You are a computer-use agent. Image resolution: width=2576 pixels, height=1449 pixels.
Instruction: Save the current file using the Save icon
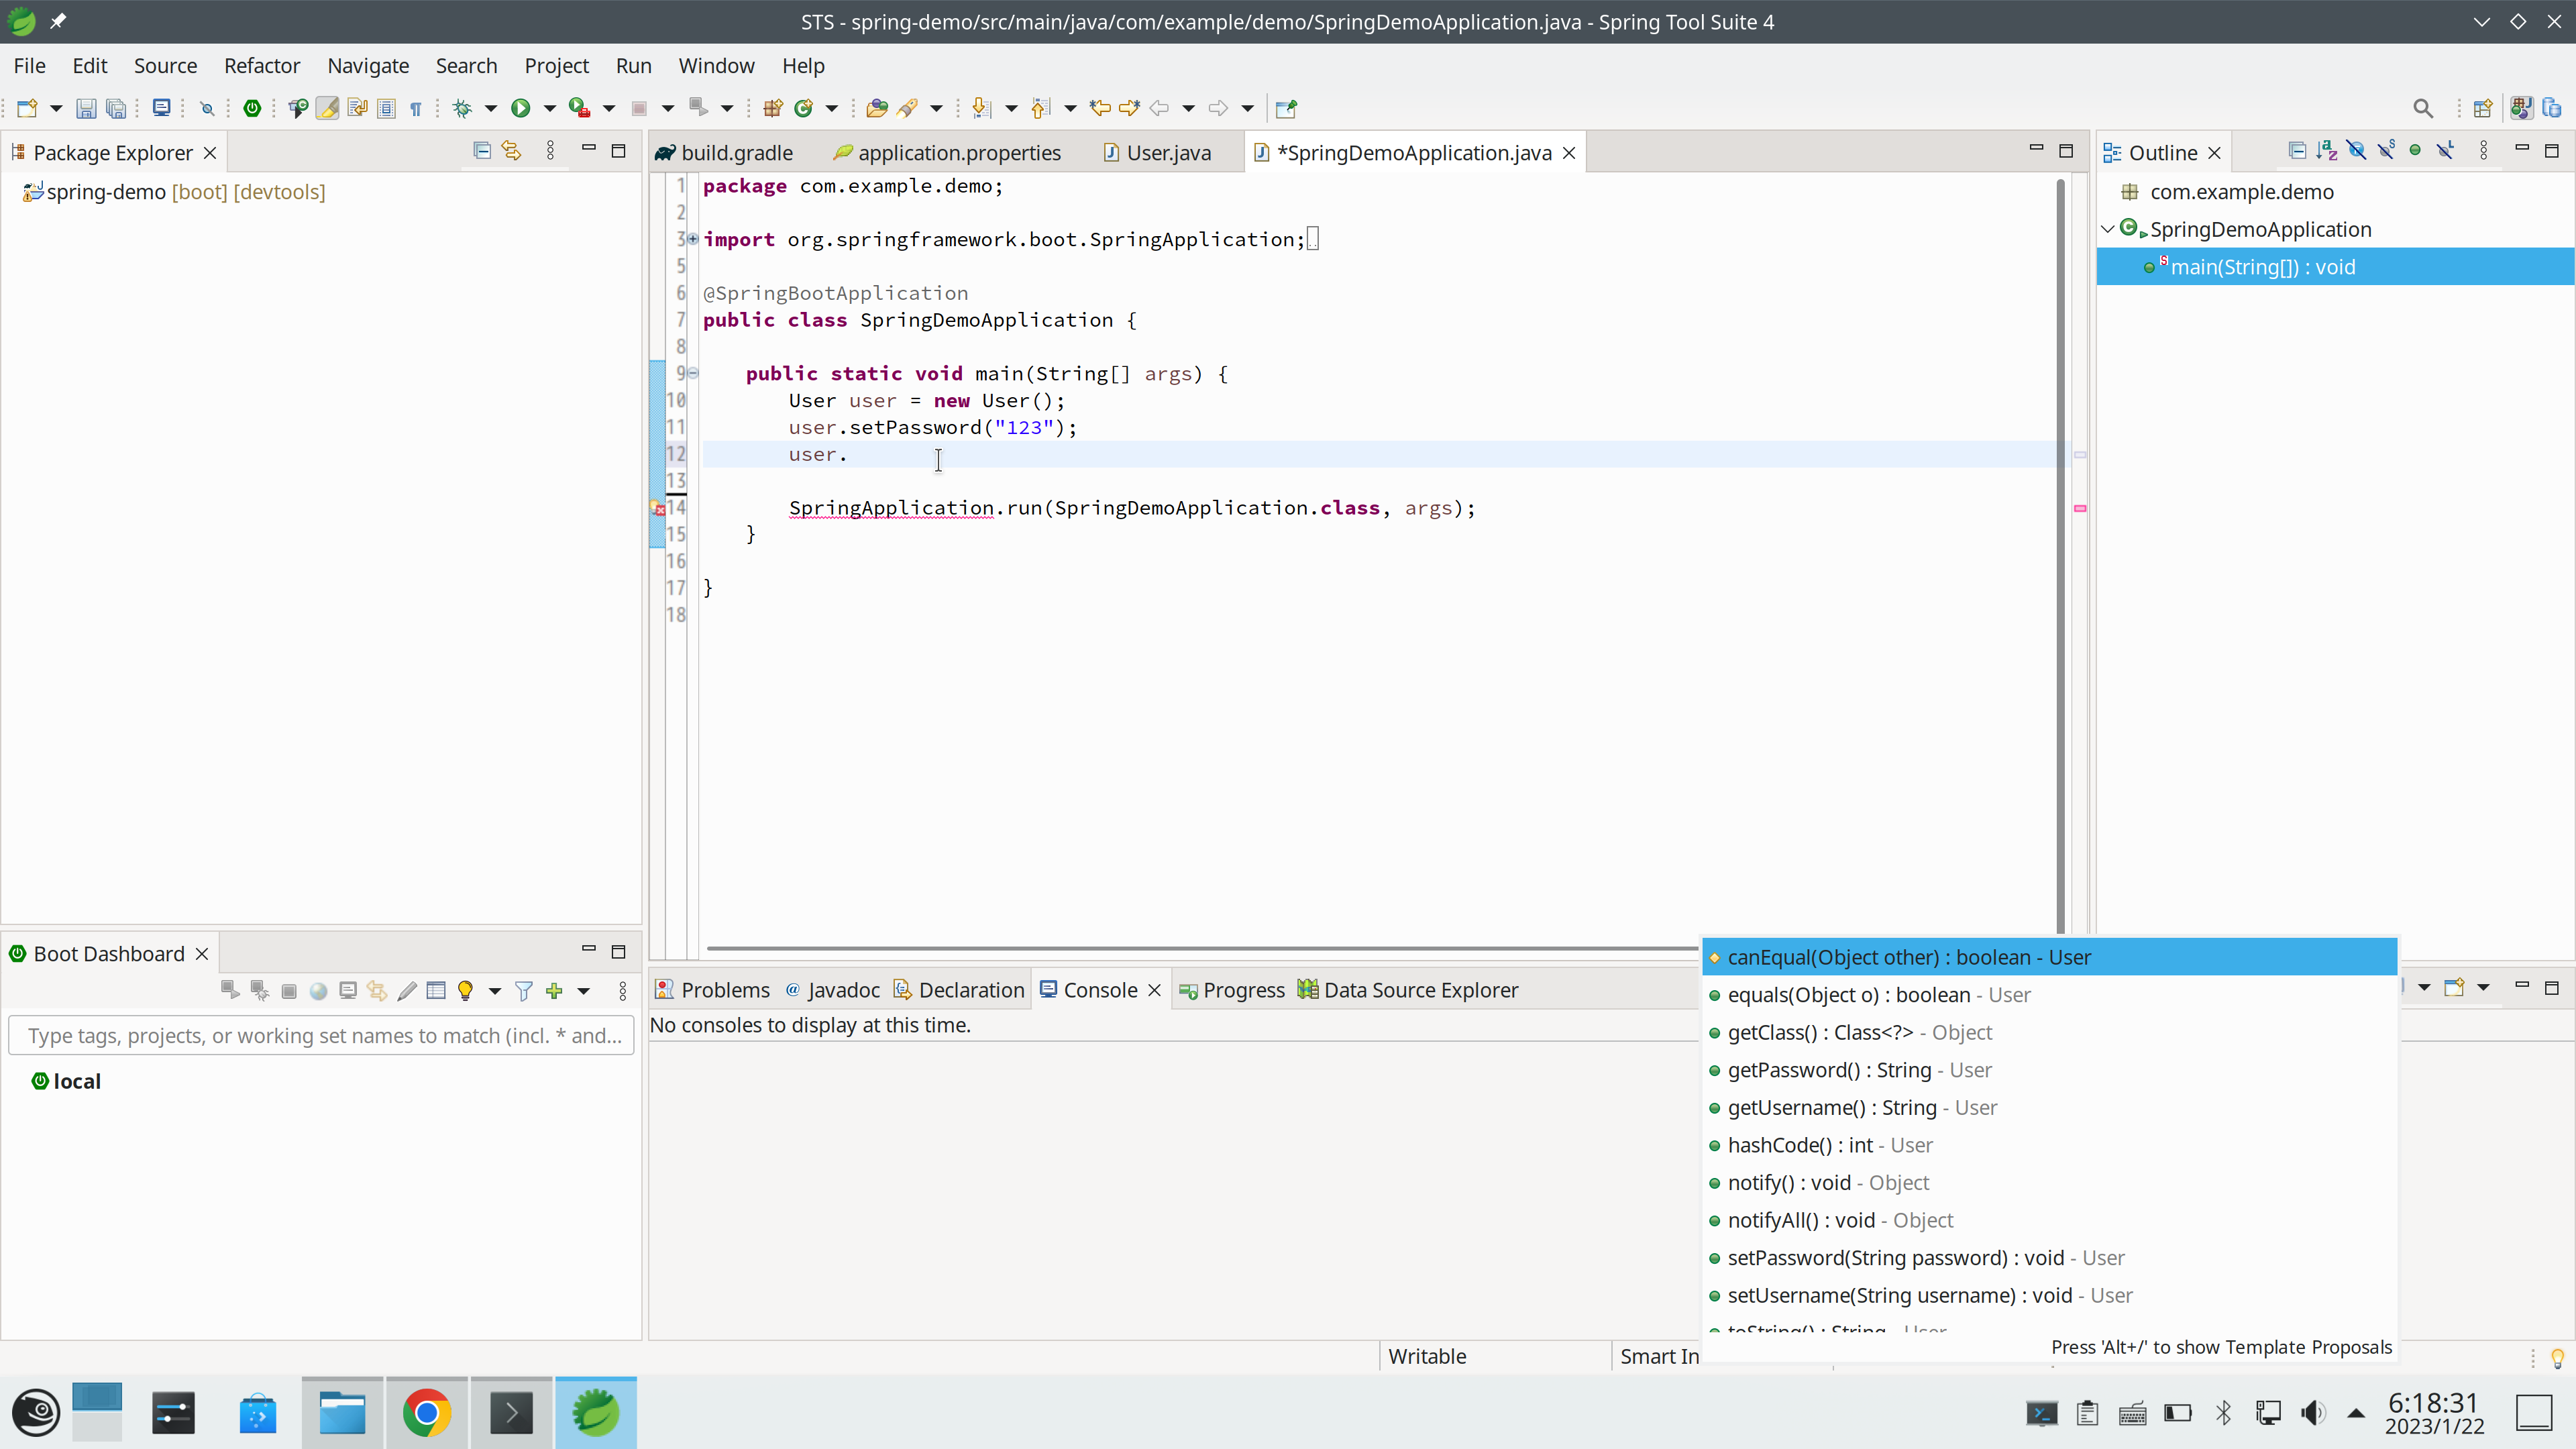(x=87, y=108)
